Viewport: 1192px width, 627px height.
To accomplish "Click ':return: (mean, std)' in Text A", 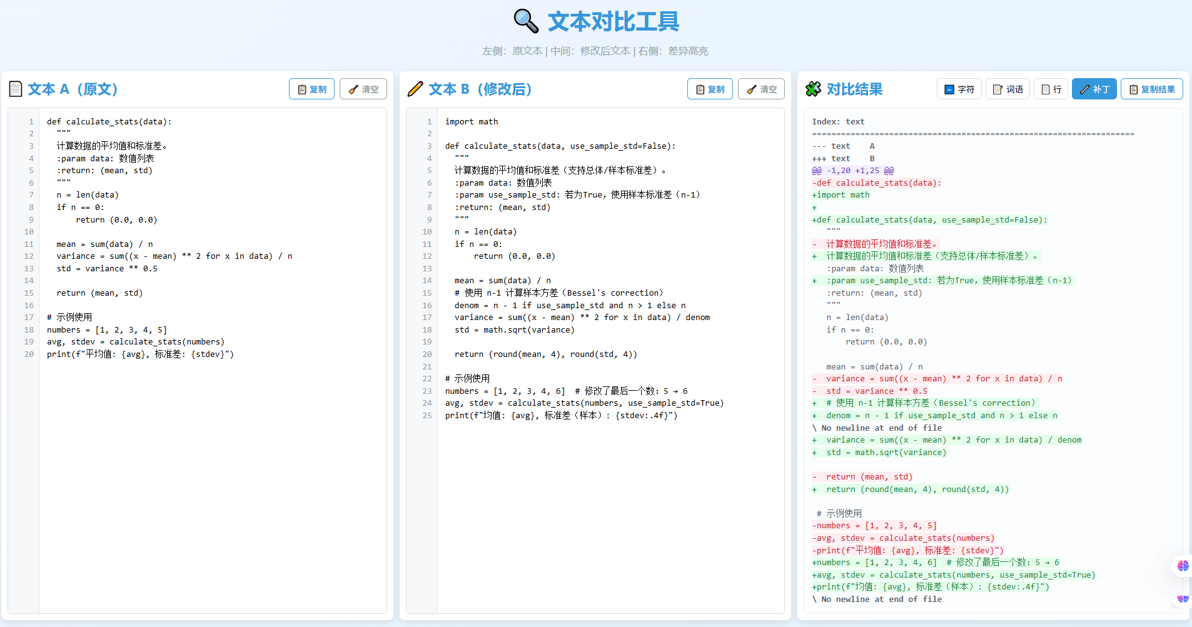I will coord(104,171).
